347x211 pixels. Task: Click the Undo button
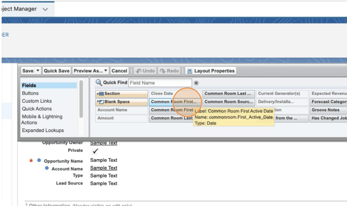point(145,71)
